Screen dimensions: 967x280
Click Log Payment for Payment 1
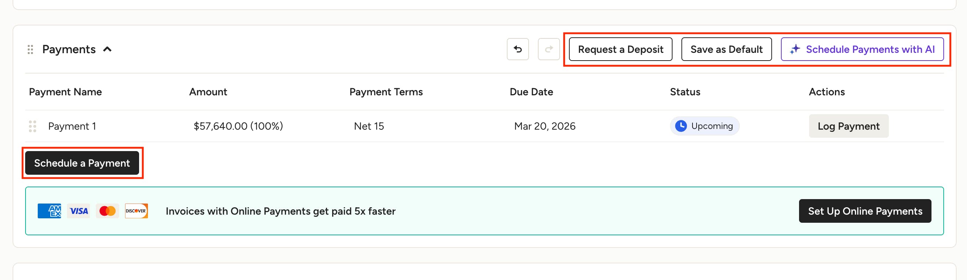click(x=848, y=126)
